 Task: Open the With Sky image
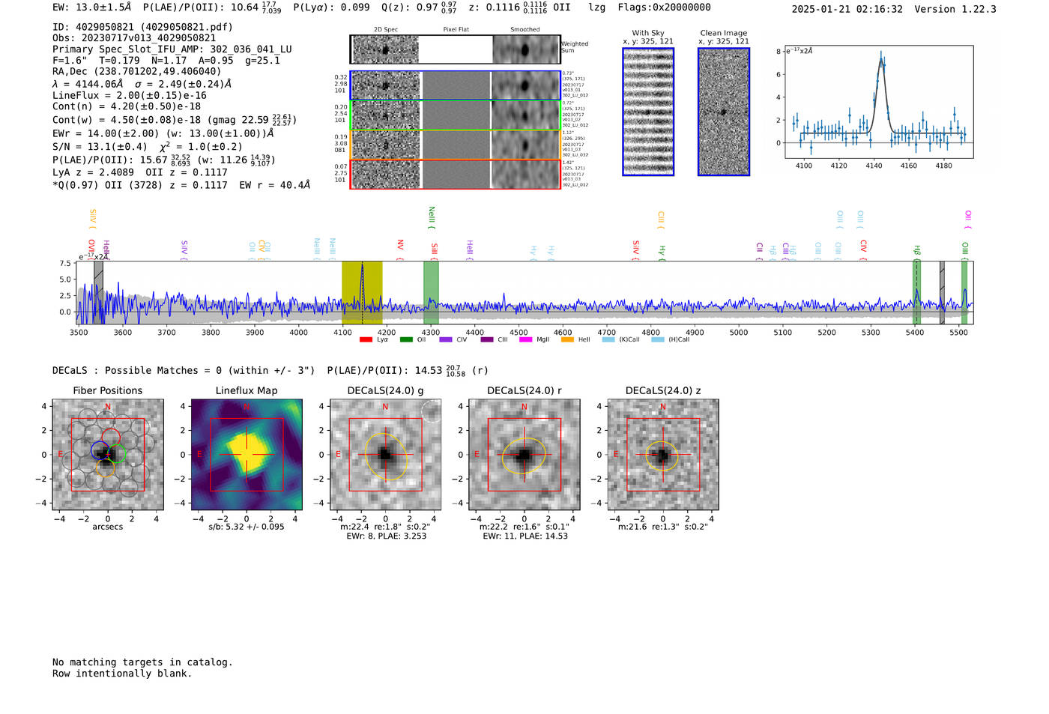(x=648, y=112)
